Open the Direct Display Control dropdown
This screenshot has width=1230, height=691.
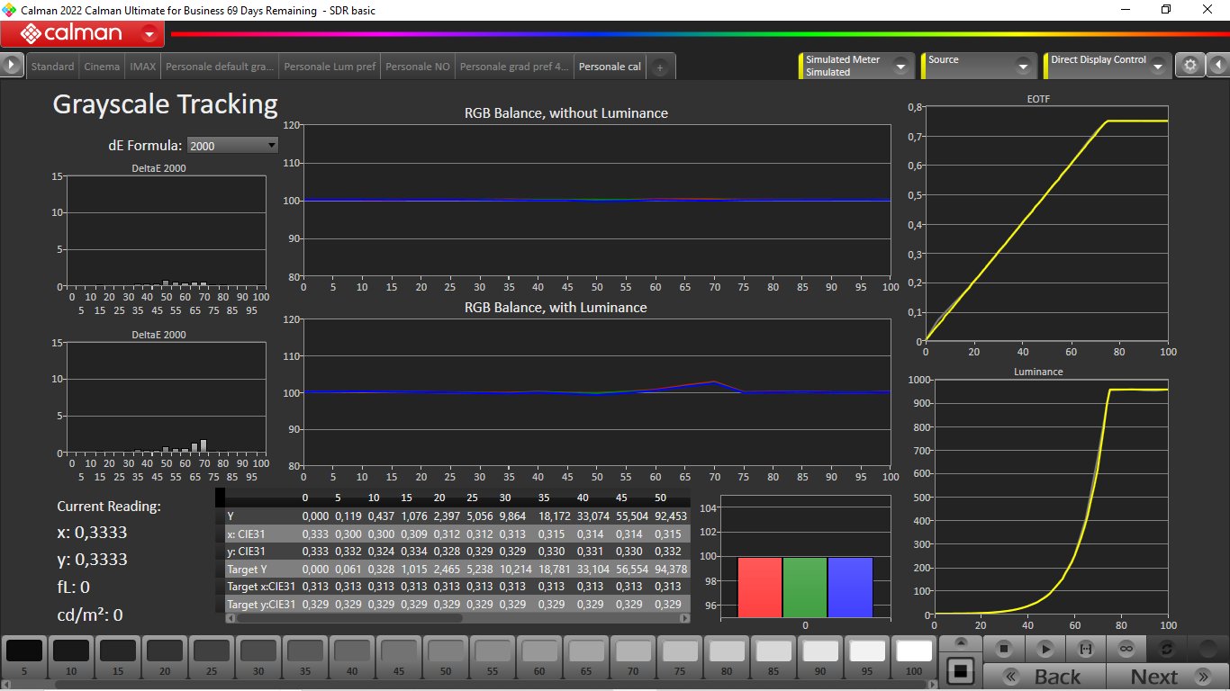[x=1156, y=66]
